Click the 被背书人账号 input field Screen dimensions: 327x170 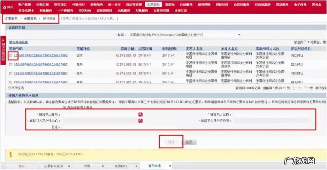[x=100, y=114]
